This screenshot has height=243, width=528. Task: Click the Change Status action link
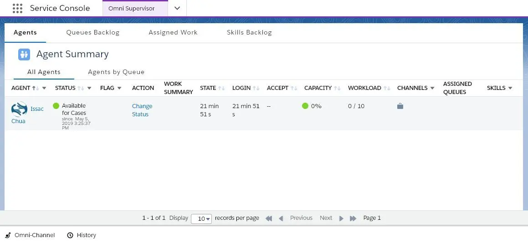[142, 110]
